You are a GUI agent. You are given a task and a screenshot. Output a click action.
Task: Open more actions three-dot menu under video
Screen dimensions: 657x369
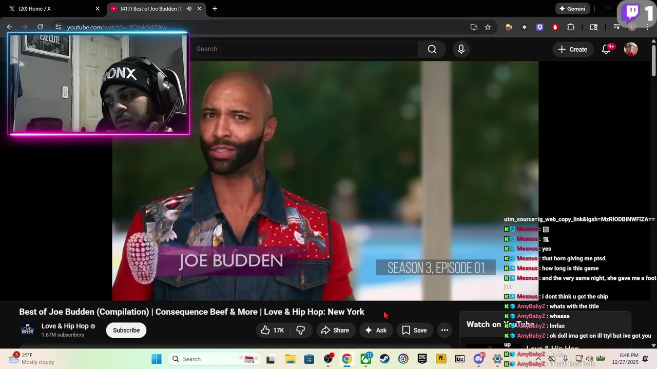[445, 331]
